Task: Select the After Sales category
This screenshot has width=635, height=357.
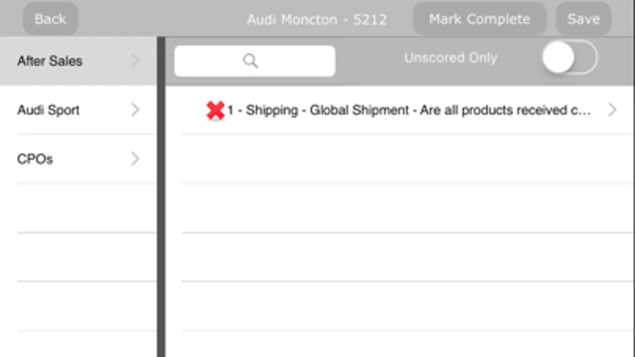Action: click(x=50, y=61)
